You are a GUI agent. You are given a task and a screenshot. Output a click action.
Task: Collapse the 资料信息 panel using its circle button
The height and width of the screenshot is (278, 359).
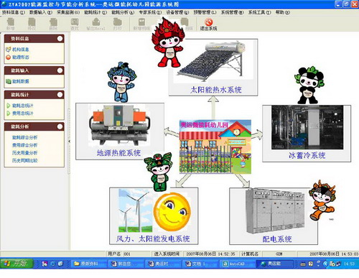pos(60,39)
